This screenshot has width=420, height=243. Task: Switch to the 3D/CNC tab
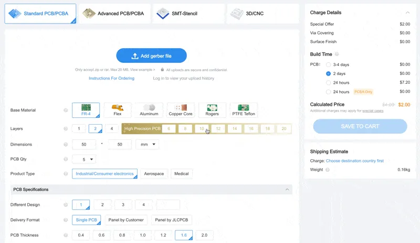pyautogui.click(x=263, y=14)
